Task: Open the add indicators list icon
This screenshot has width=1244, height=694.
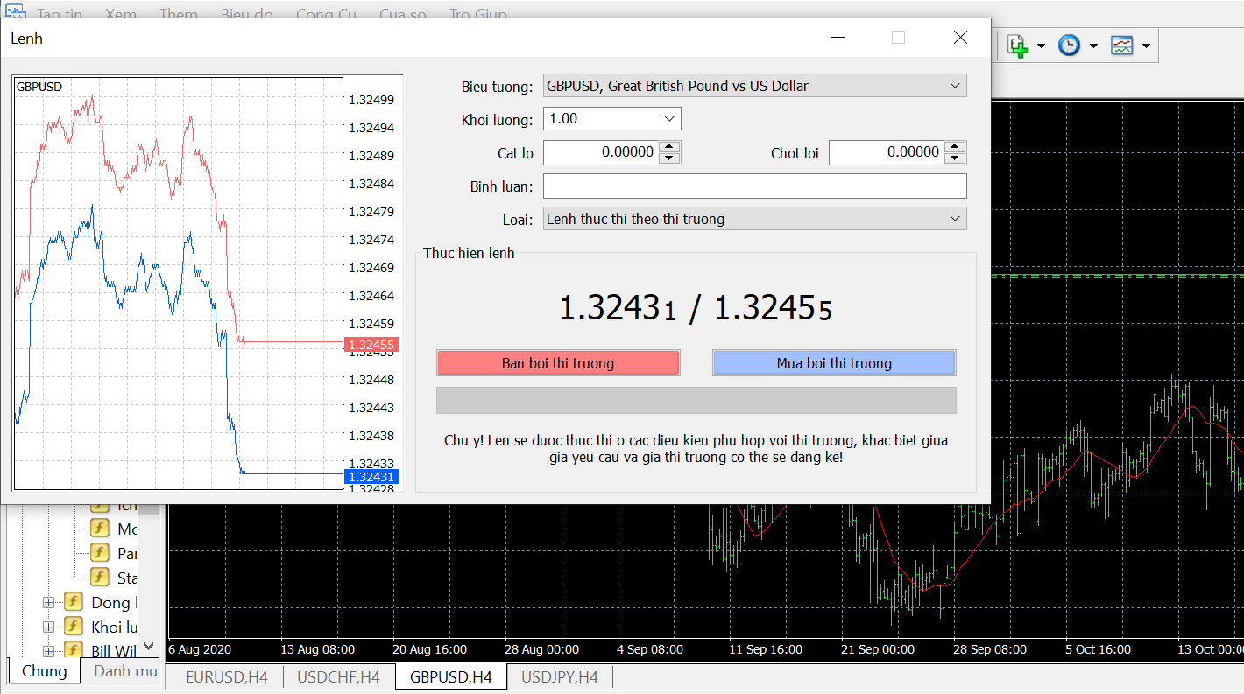Action: click(x=1017, y=46)
